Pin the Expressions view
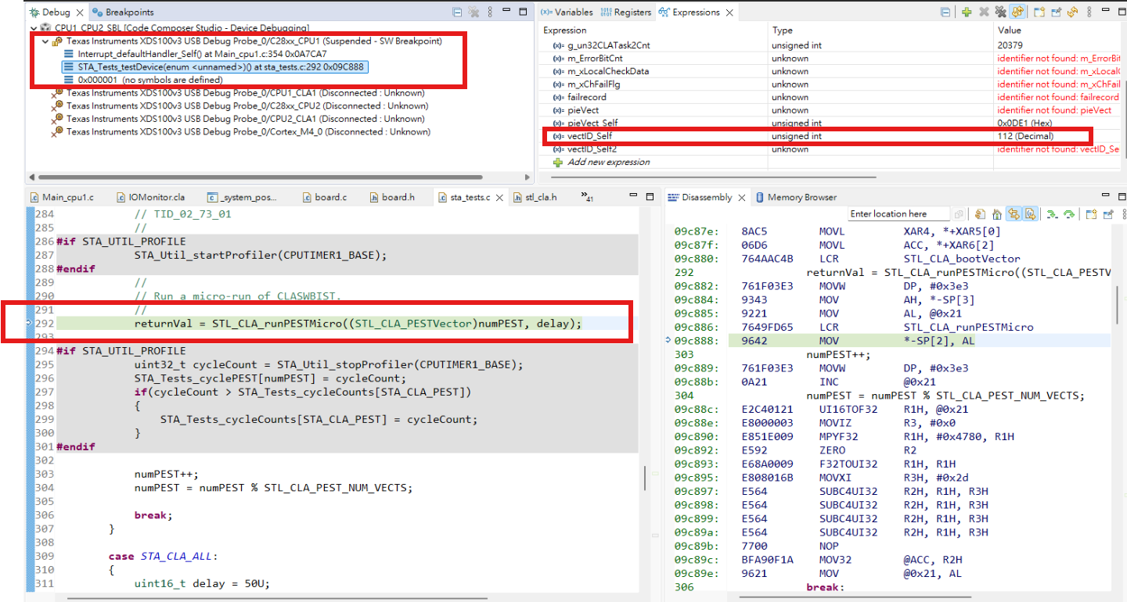The height and width of the screenshot is (602, 1127). click(x=1057, y=13)
